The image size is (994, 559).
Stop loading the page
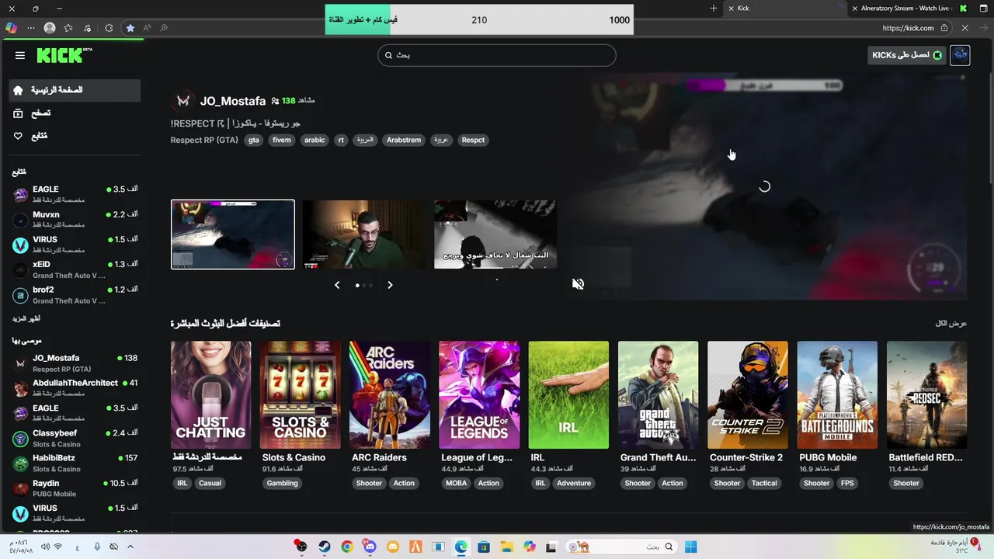[x=965, y=28]
